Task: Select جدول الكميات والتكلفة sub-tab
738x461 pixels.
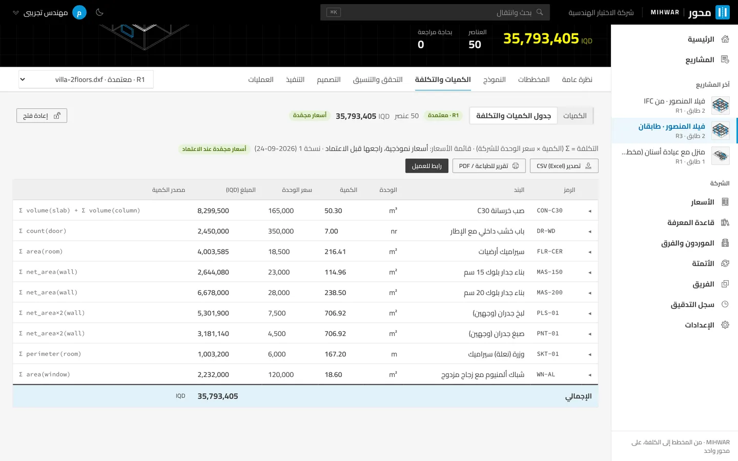Action: tap(514, 116)
